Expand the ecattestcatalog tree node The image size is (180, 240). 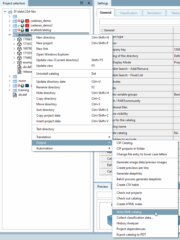click(10, 30)
